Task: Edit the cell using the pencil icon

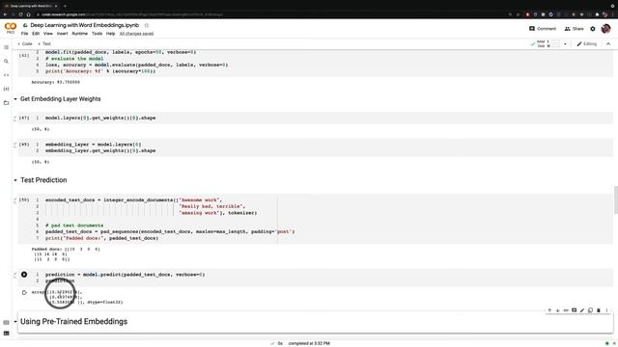Action: click(582, 310)
